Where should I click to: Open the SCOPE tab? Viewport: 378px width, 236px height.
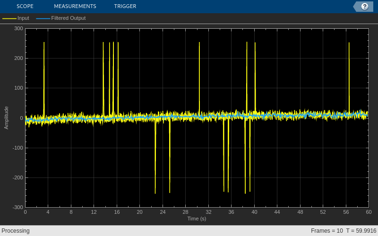25,6
